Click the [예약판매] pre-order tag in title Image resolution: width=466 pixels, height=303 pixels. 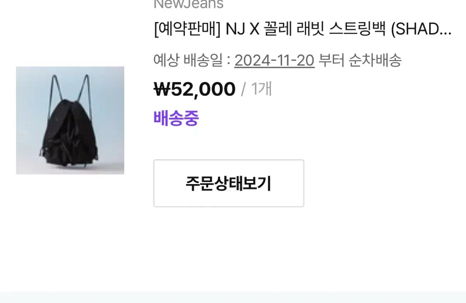tap(187, 29)
